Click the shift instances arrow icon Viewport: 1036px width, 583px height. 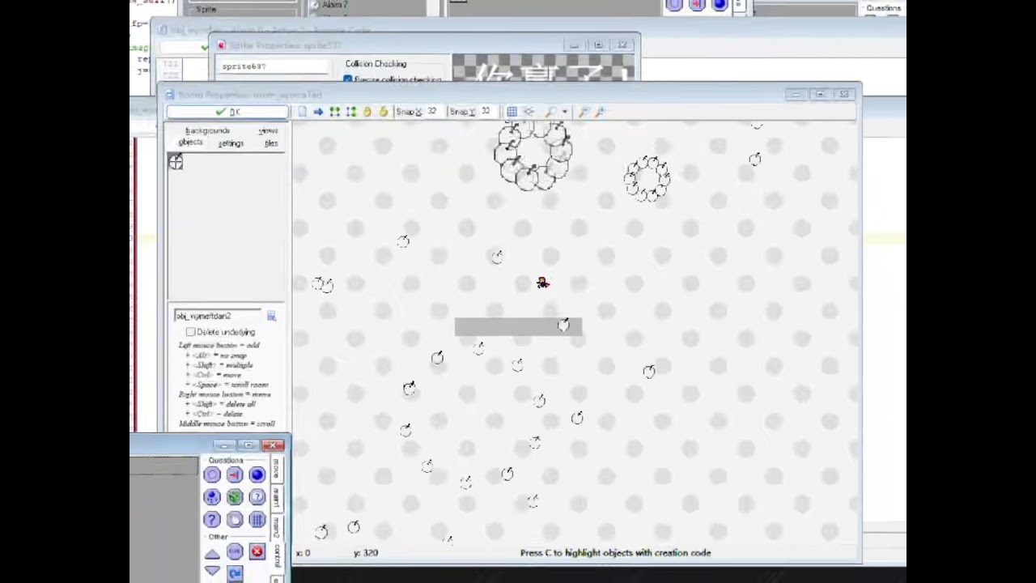(x=318, y=112)
